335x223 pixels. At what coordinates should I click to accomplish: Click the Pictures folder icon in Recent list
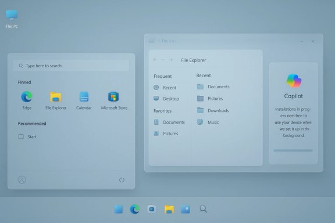pos(200,98)
